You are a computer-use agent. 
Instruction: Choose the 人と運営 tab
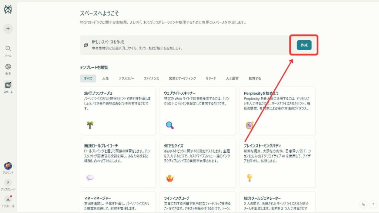pos(232,78)
